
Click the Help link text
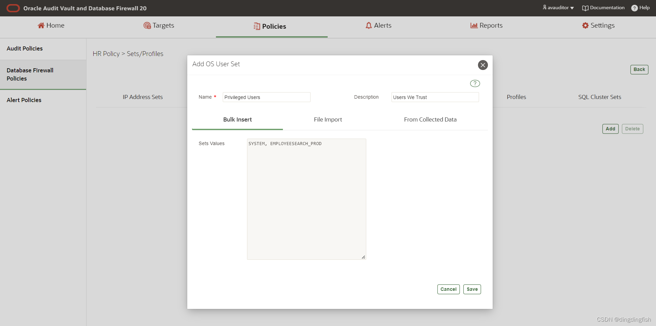pyautogui.click(x=644, y=8)
